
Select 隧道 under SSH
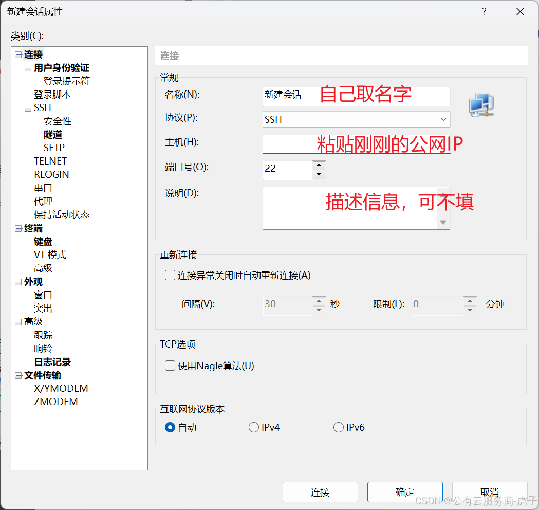53,135
